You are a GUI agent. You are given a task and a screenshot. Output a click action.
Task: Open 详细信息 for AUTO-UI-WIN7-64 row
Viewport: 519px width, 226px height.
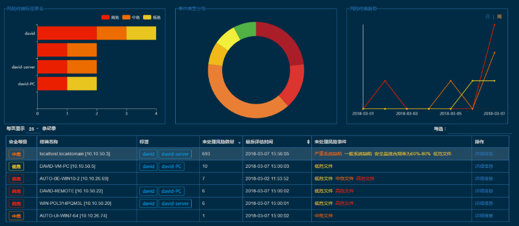point(484,216)
